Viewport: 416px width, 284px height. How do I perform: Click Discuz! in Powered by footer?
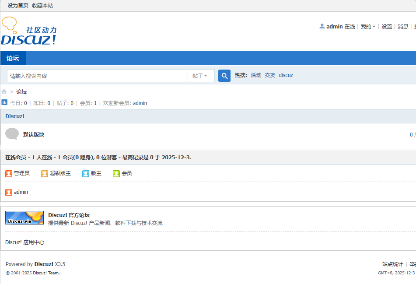pyautogui.click(x=44, y=264)
